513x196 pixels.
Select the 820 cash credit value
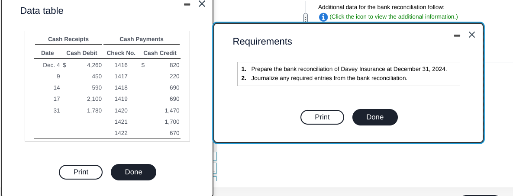(x=175, y=65)
